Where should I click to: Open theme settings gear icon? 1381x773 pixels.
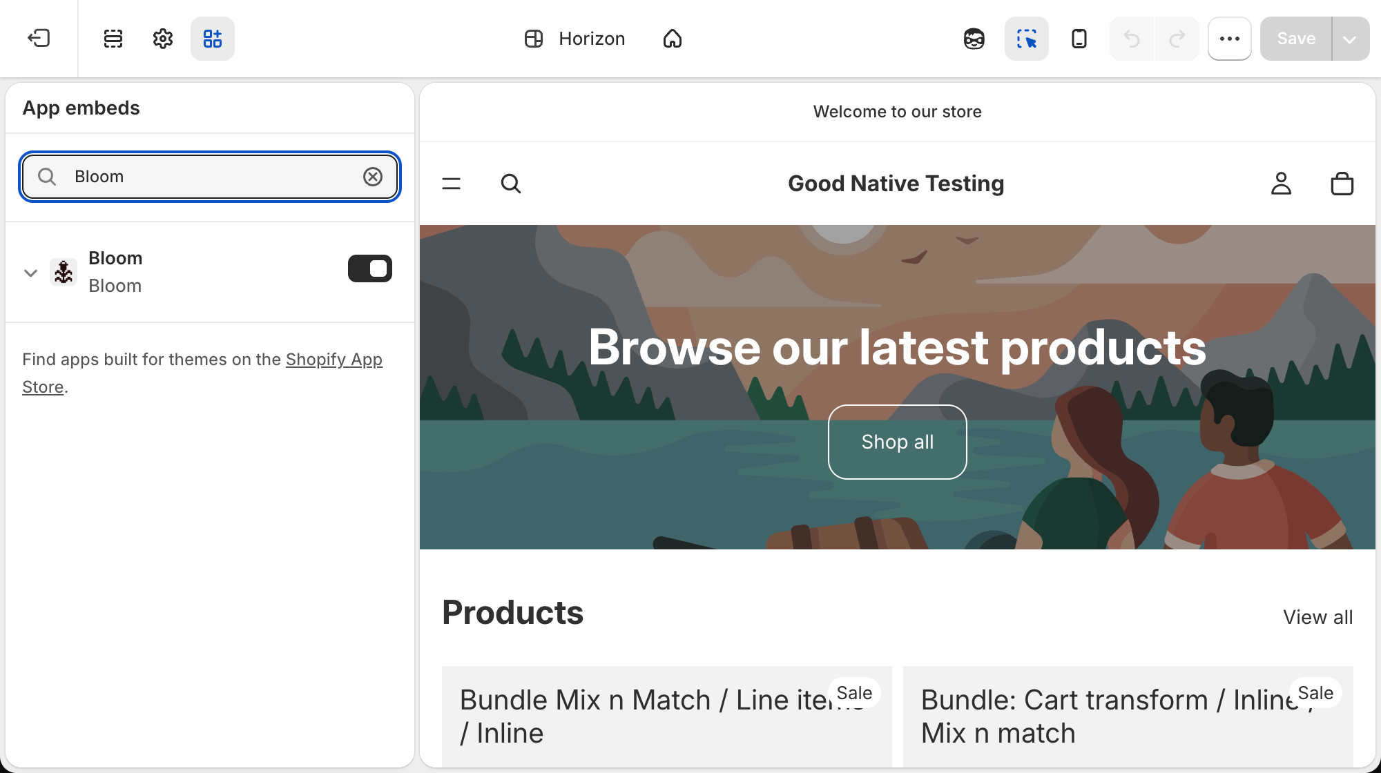coord(163,39)
